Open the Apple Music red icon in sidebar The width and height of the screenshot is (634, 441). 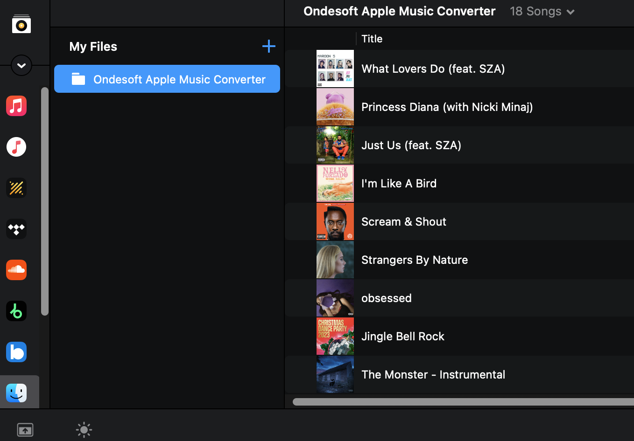(x=16, y=106)
